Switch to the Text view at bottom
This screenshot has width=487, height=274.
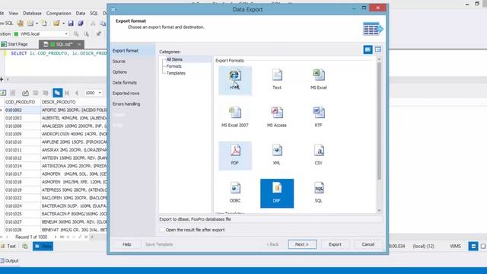pyautogui.click(x=8, y=247)
